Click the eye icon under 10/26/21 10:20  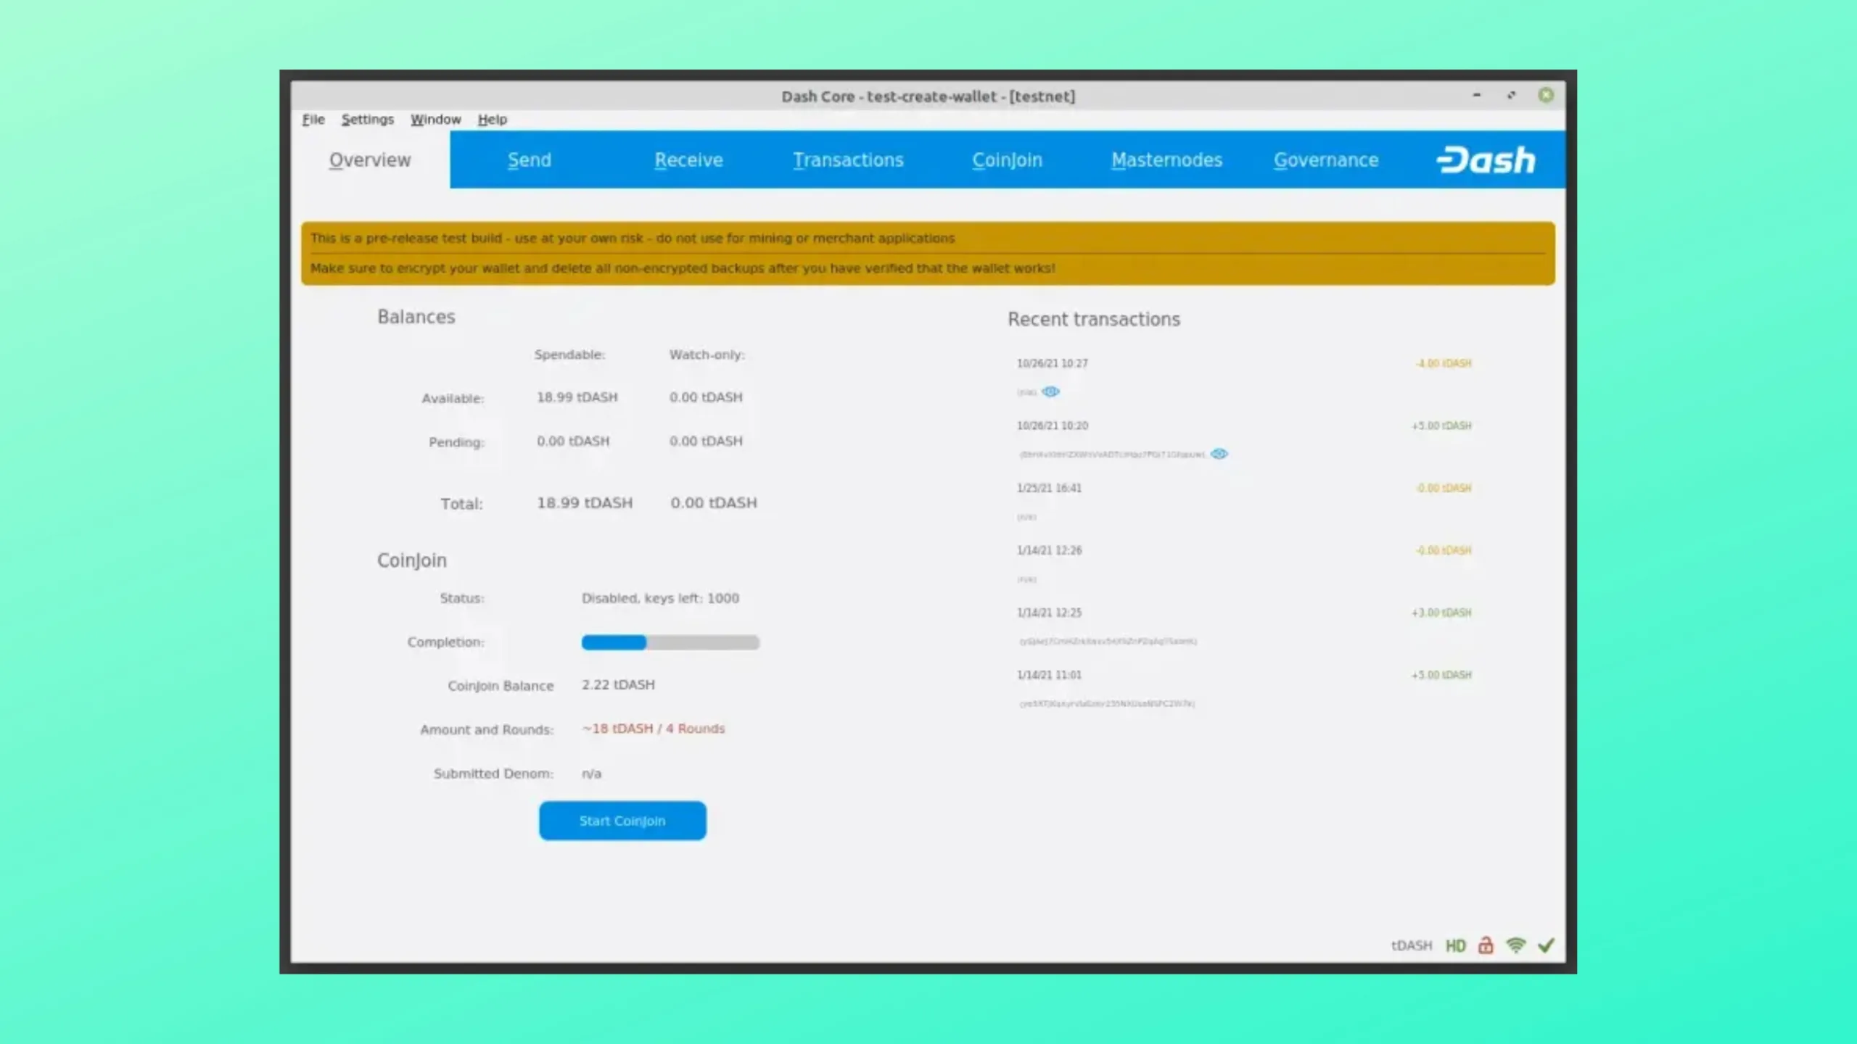click(x=1219, y=454)
